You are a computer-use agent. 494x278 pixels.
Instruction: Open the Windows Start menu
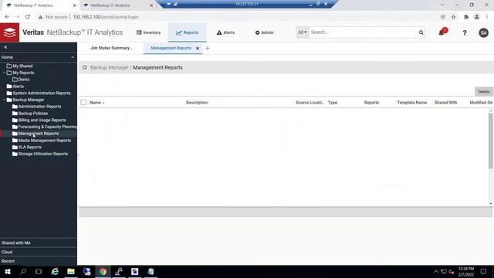click(8, 271)
